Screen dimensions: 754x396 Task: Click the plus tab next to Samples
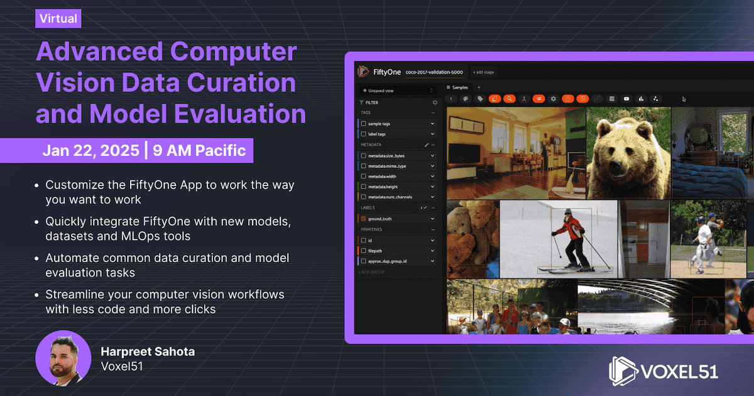point(479,87)
